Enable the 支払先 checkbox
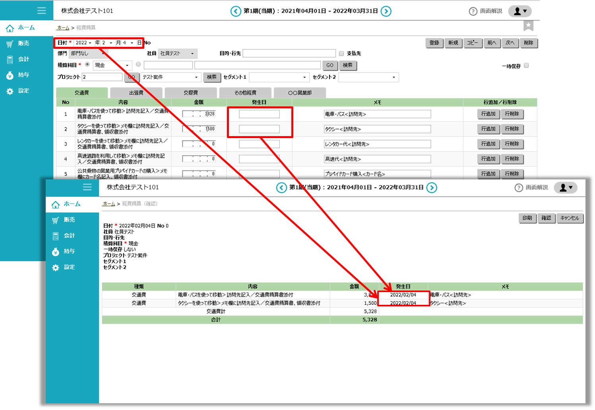The width and height of the screenshot is (595, 410). (341, 54)
